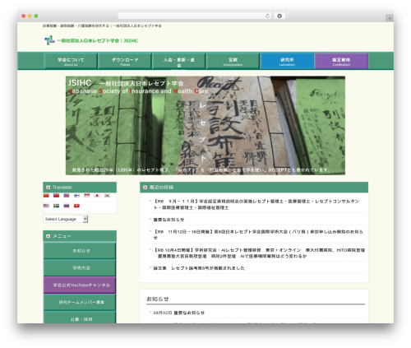The width and height of the screenshot is (411, 348).
Task: Open the 学会公式YouTubeチャンネル button
Action: pos(80,285)
